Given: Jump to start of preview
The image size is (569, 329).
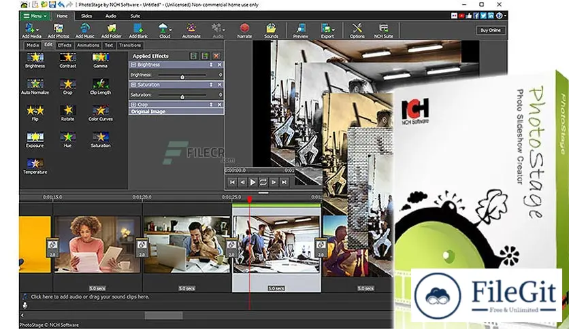Looking at the screenshot, I should click(232, 182).
